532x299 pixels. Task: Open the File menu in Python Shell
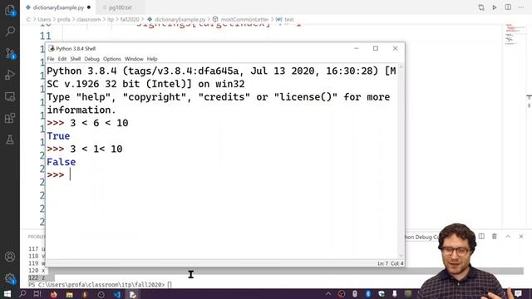pyautogui.click(x=51, y=59)
